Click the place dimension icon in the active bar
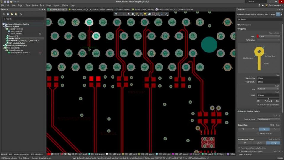284x160 pixels. click(x=158, y=14)
